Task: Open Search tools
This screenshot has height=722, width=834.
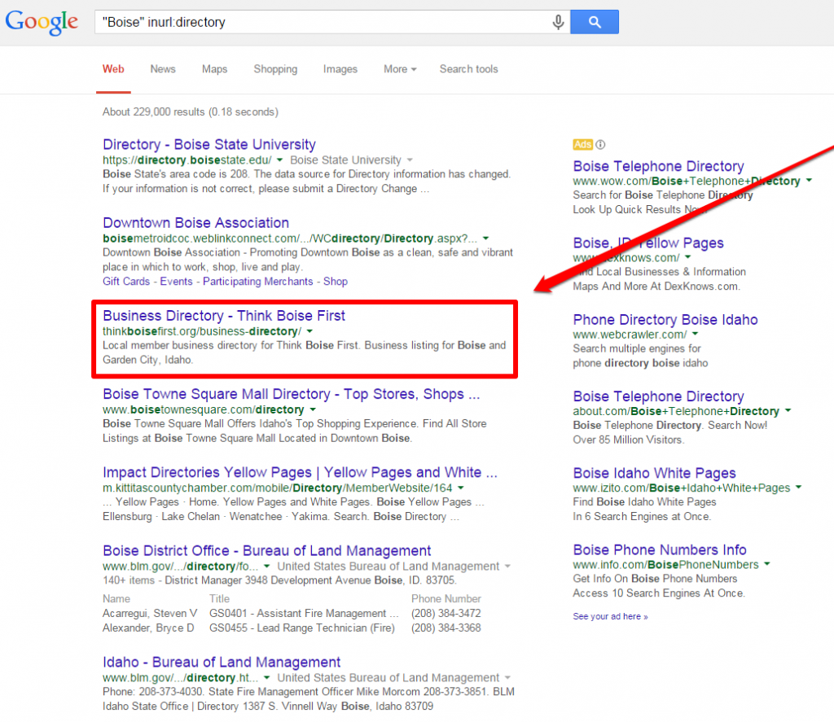Action: [468, 69]
